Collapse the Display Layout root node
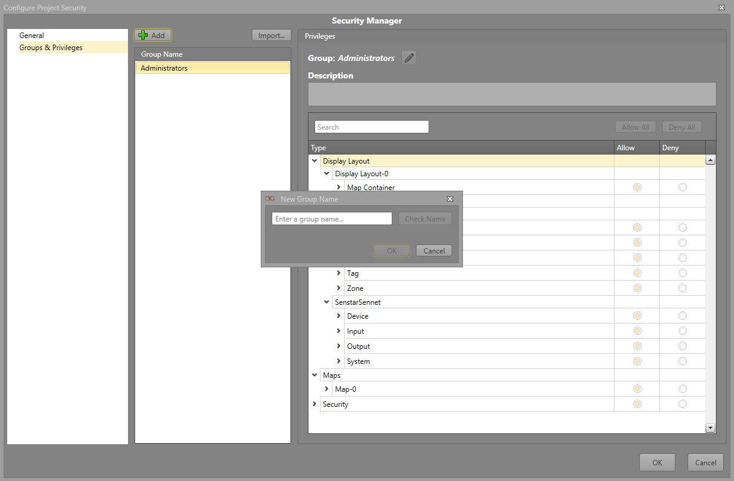 314,161
